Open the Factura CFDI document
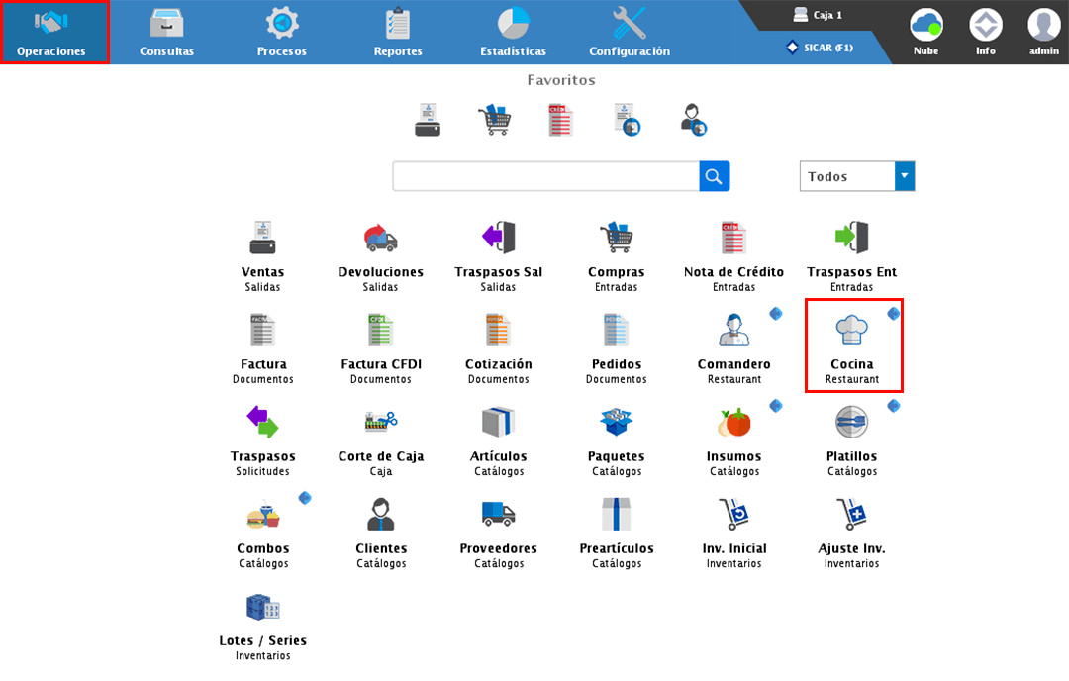This screenshot has width=1069, height=681. (x=381, y=330)
